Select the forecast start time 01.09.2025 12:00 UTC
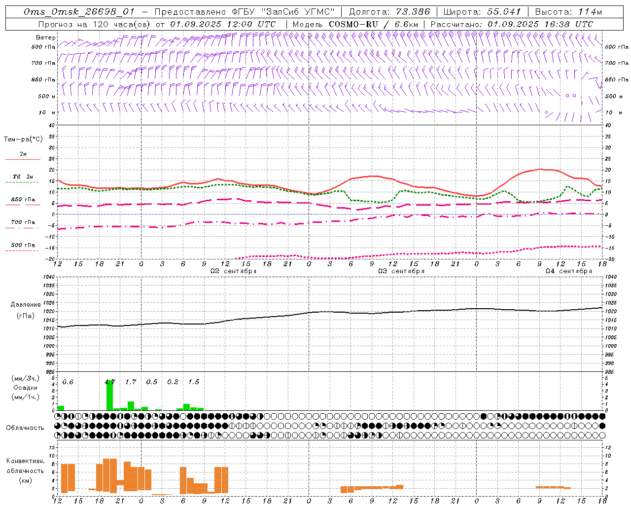 [223, 24]
